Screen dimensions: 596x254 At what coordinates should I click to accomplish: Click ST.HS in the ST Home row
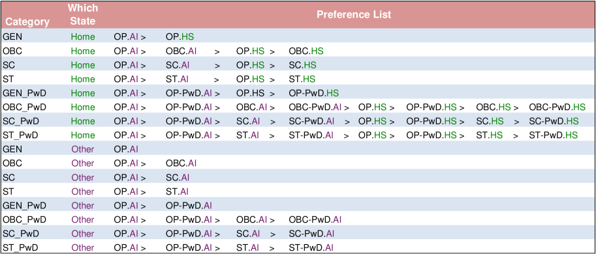click(x=302, y=79)
